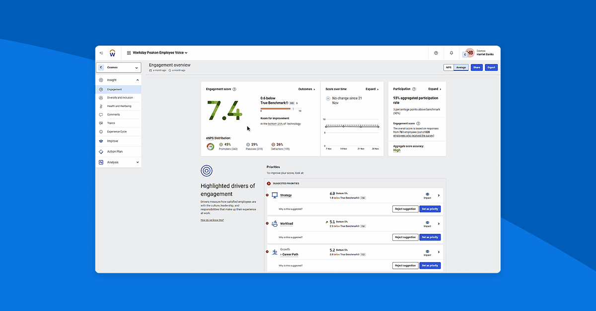The width and height of the screenshot is (596, 311).
Task: Set Strategy as a priority
Action: (x=429, y=208)
